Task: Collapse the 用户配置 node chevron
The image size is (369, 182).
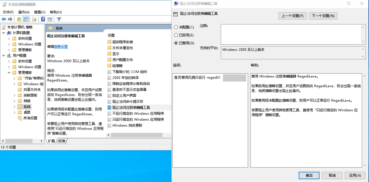Action: point(3,56)
